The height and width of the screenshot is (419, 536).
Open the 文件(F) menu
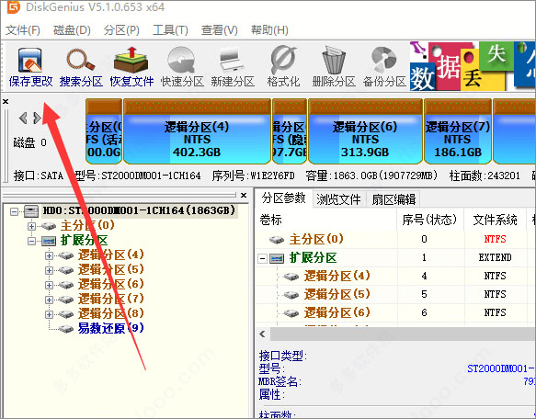23,30
